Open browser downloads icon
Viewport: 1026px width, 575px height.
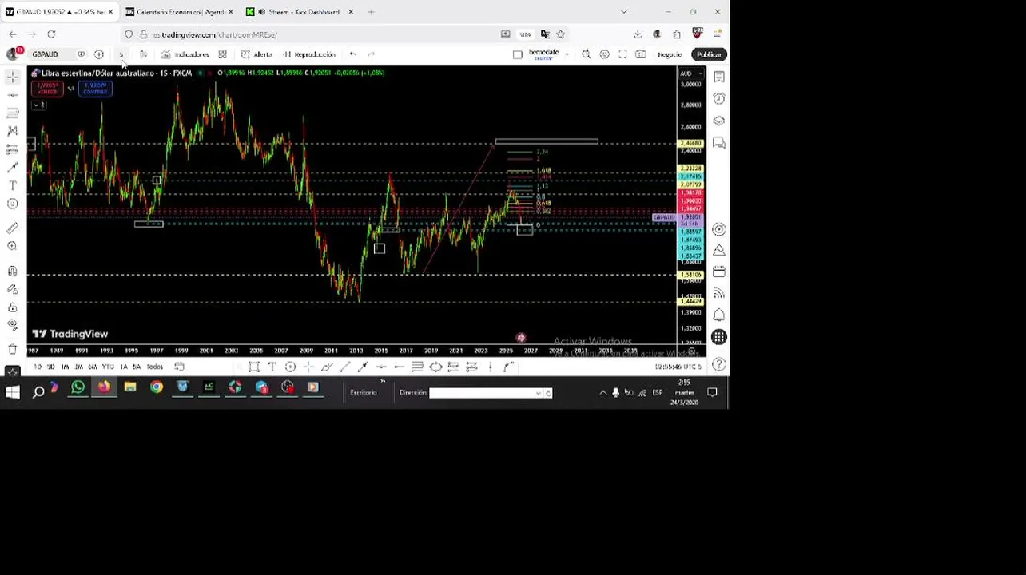[x=638, y=34]
